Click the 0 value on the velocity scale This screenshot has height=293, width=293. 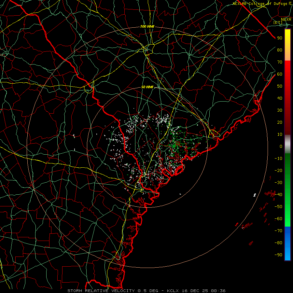point(281,146)
